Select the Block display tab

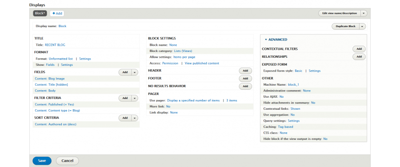(40, 13)
